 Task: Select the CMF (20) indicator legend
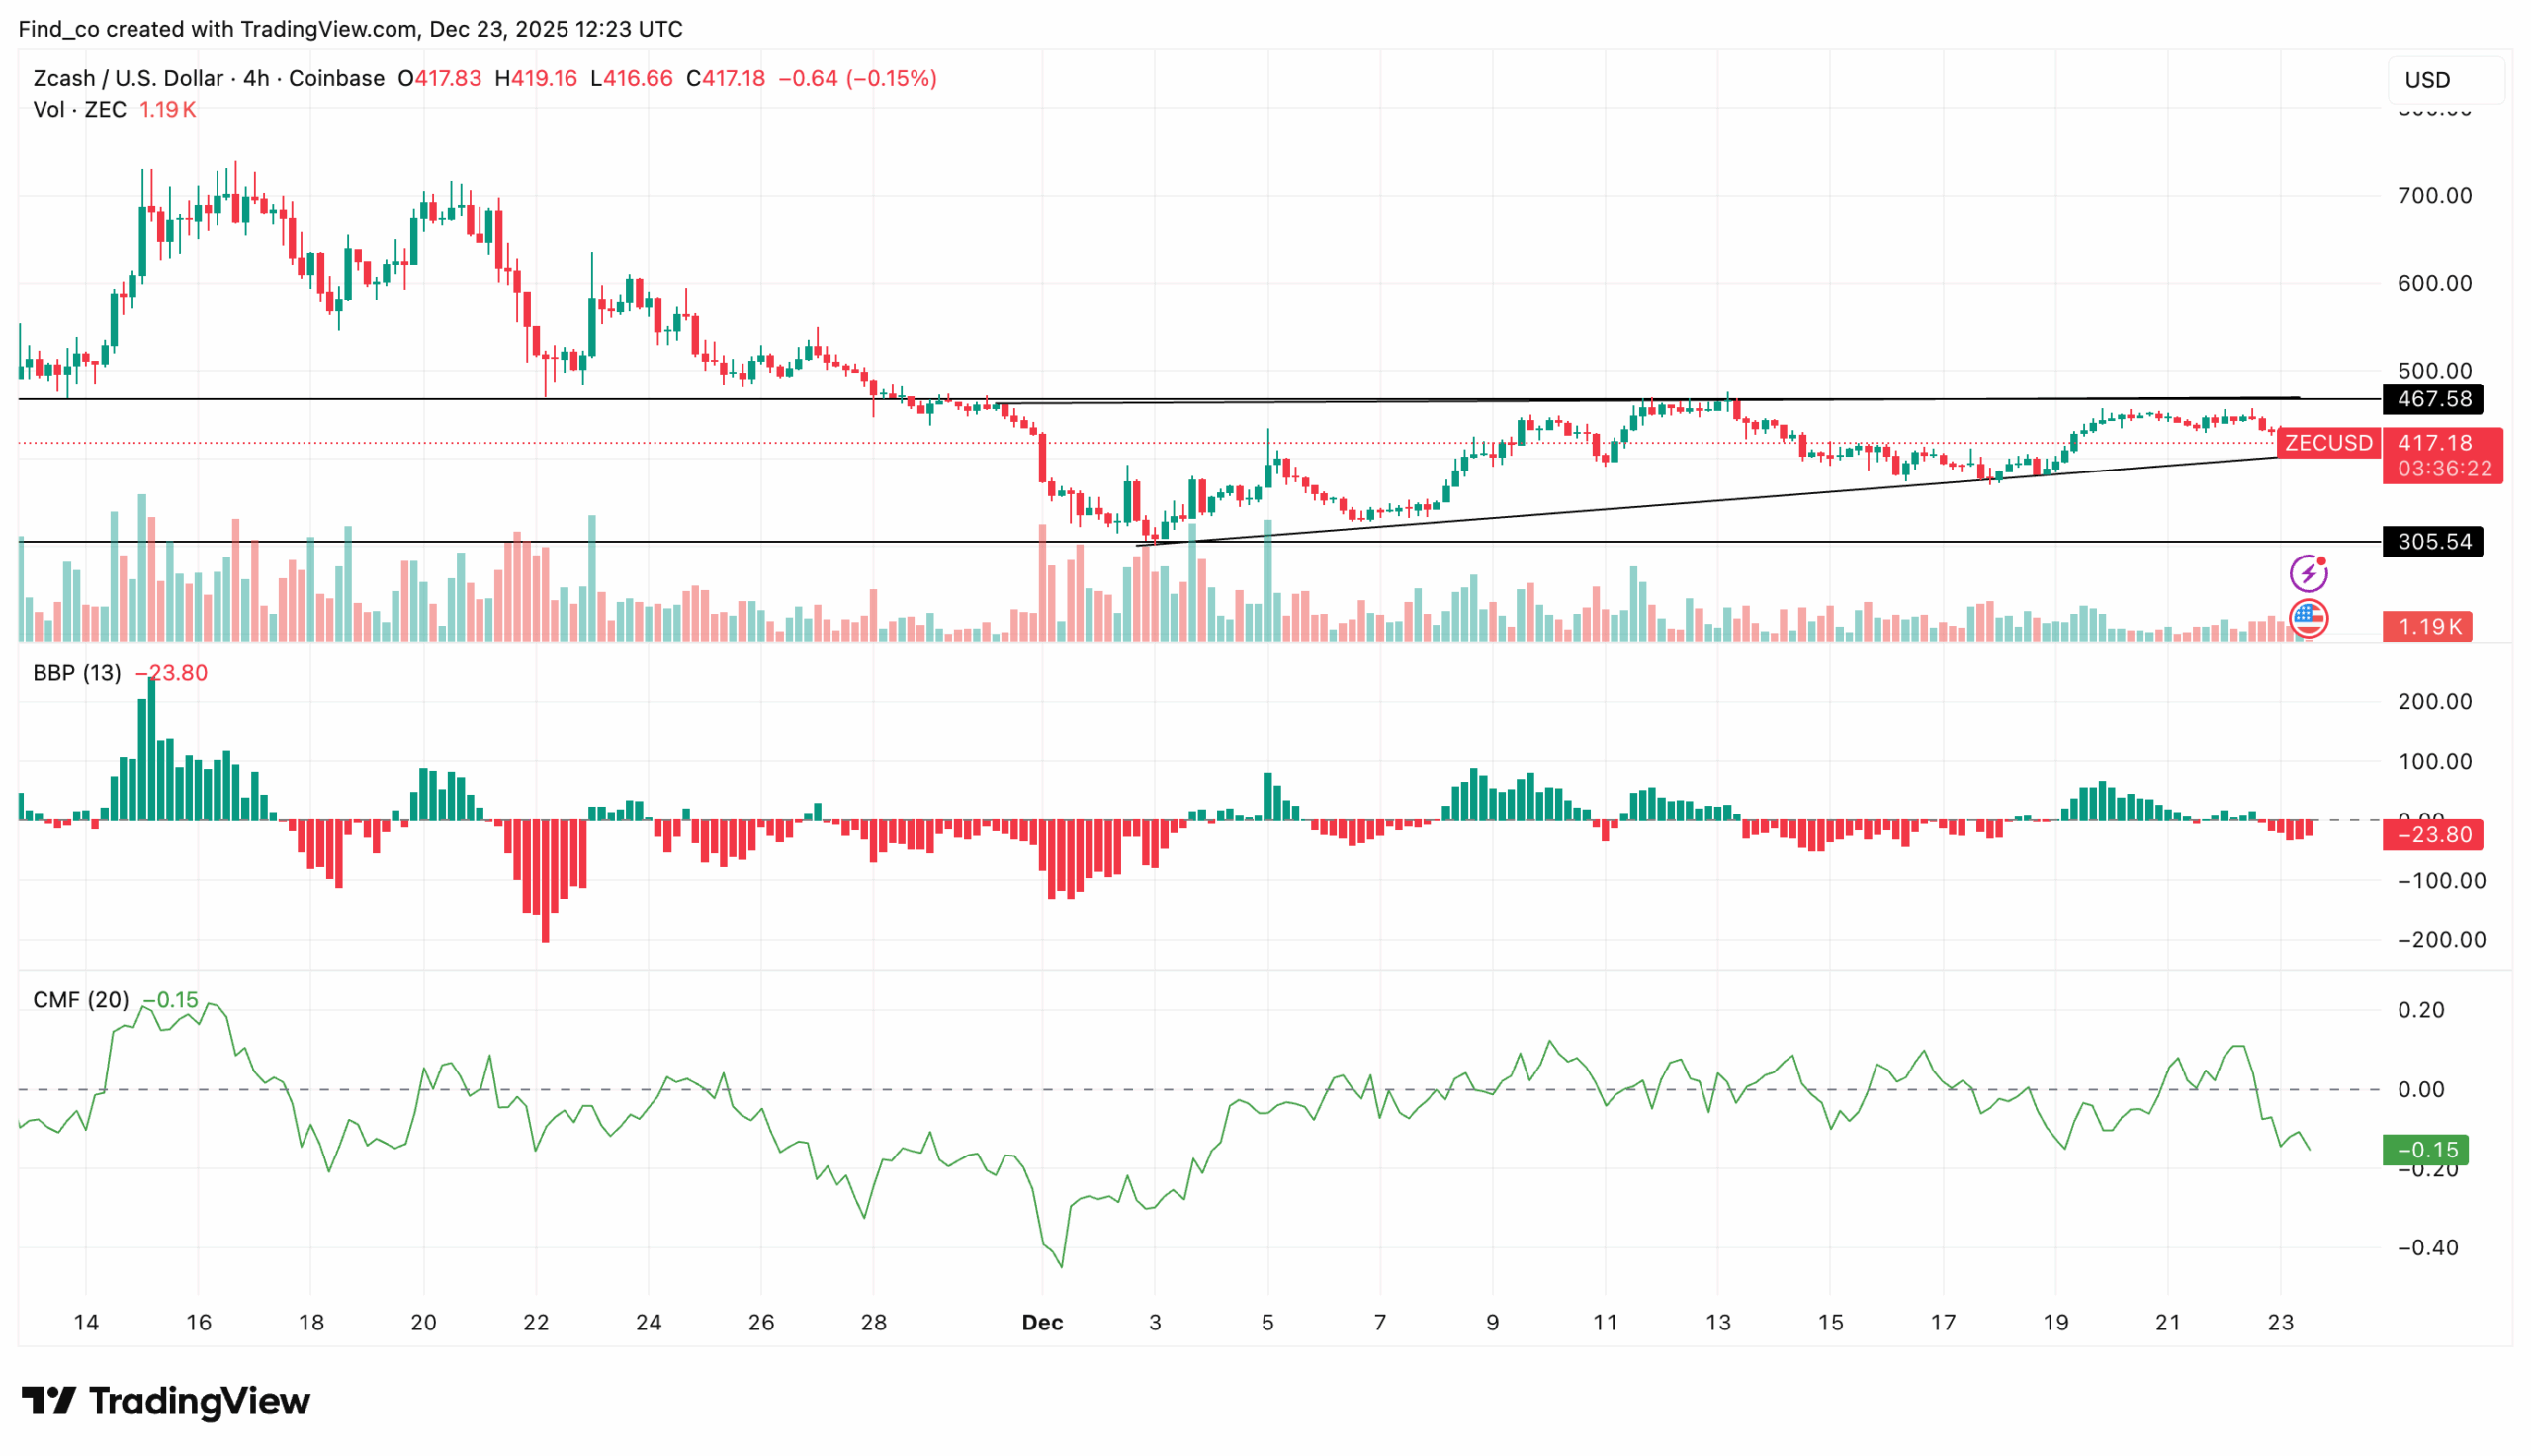80,1000
